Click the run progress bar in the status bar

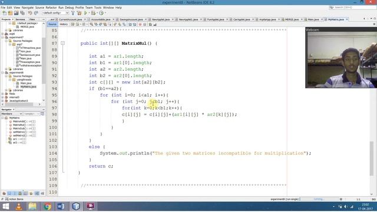pos(320,199)
